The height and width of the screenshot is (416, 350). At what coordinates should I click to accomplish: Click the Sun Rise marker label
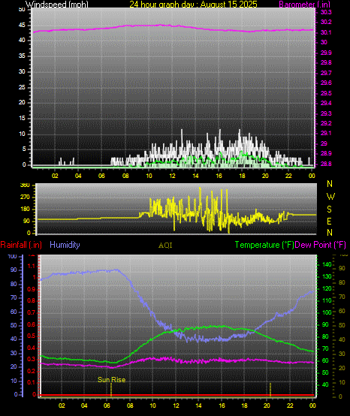pyautogui.click(x=111, y=380)
